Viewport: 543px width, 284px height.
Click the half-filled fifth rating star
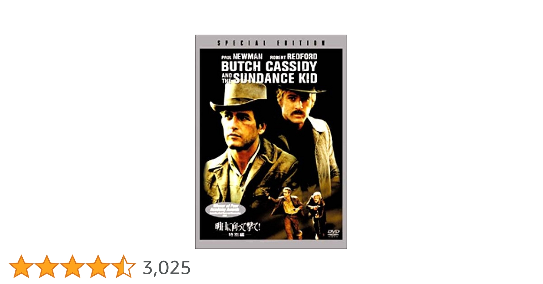[124, 266]
